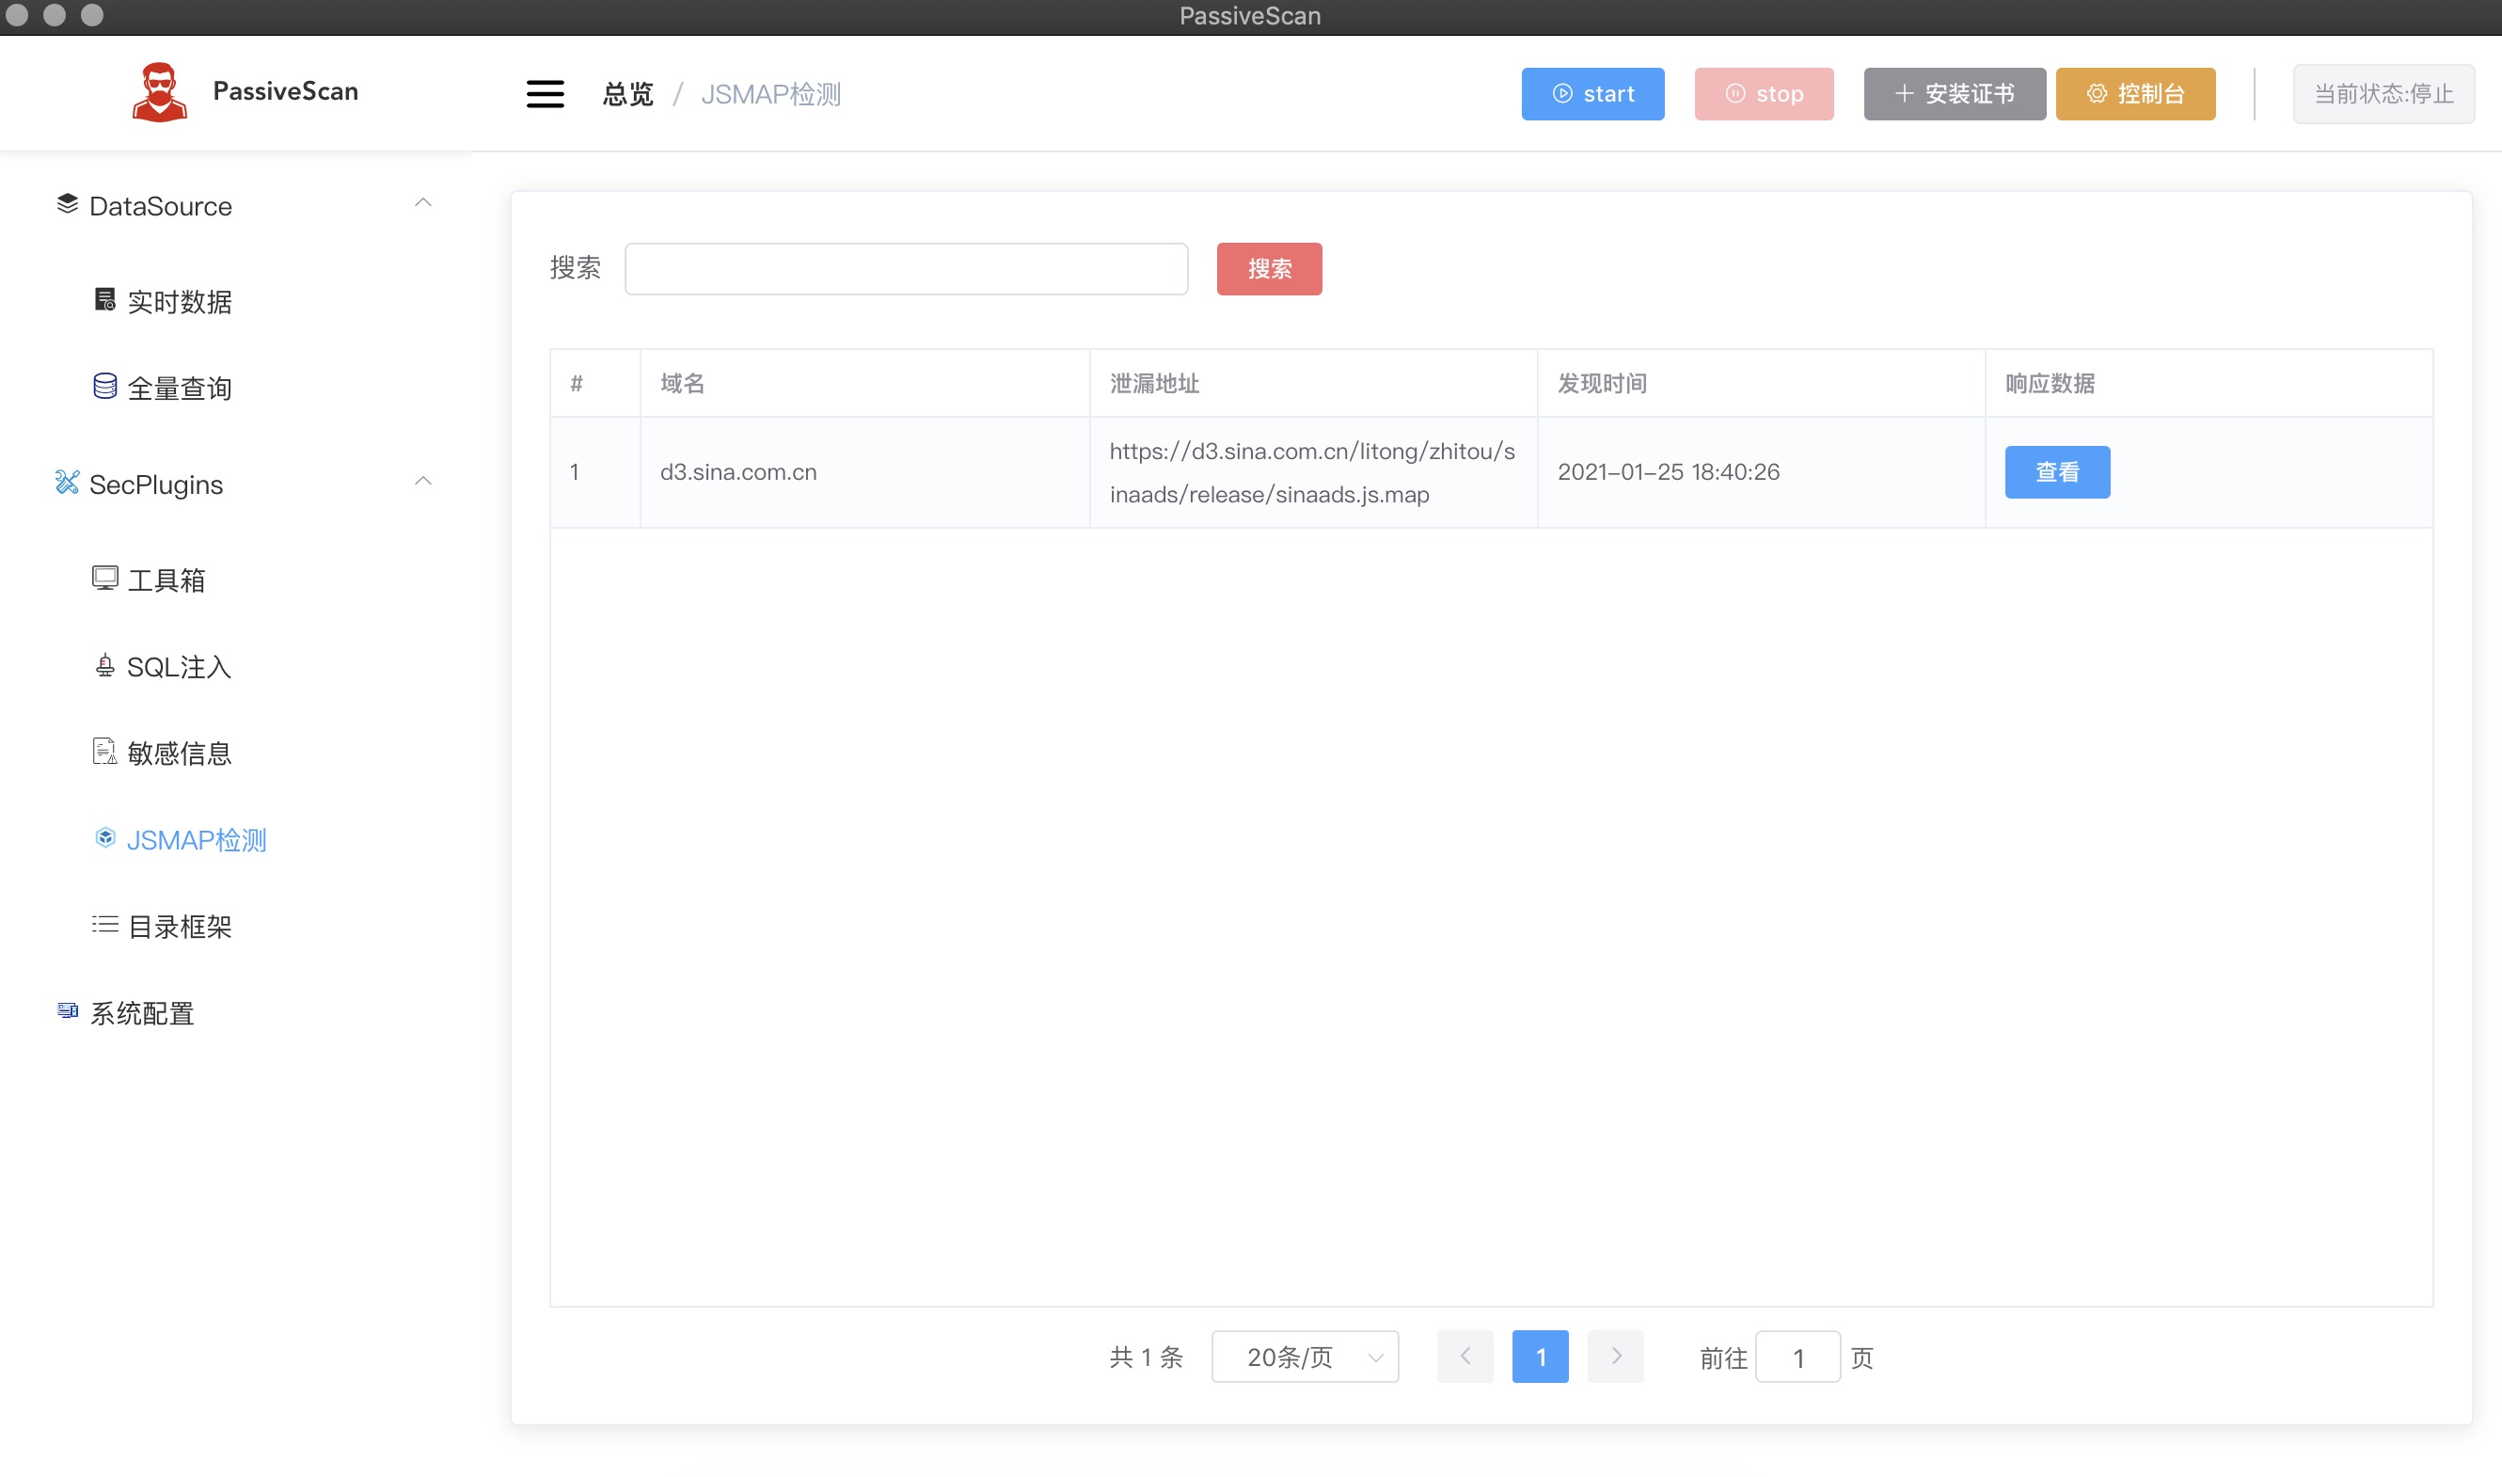Open the 工具箱 toolbox page
Screen dimensions: 2502x1477
point(166,580)
